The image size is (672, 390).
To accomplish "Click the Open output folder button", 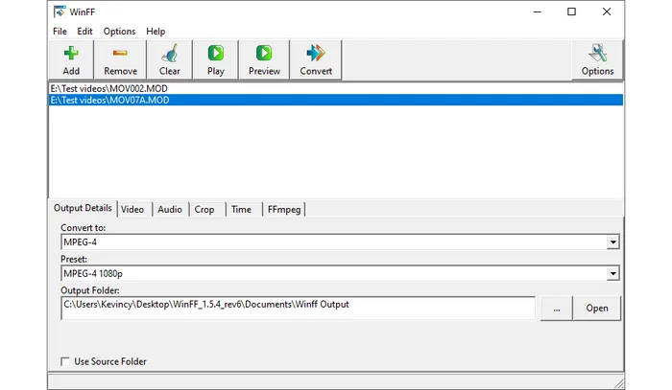I will (x=597, y=308).
